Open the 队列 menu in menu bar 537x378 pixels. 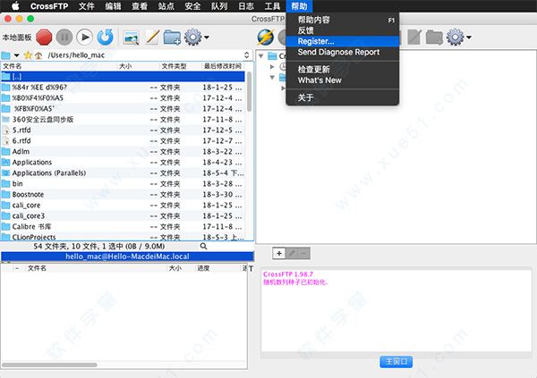tap(219, 6)
